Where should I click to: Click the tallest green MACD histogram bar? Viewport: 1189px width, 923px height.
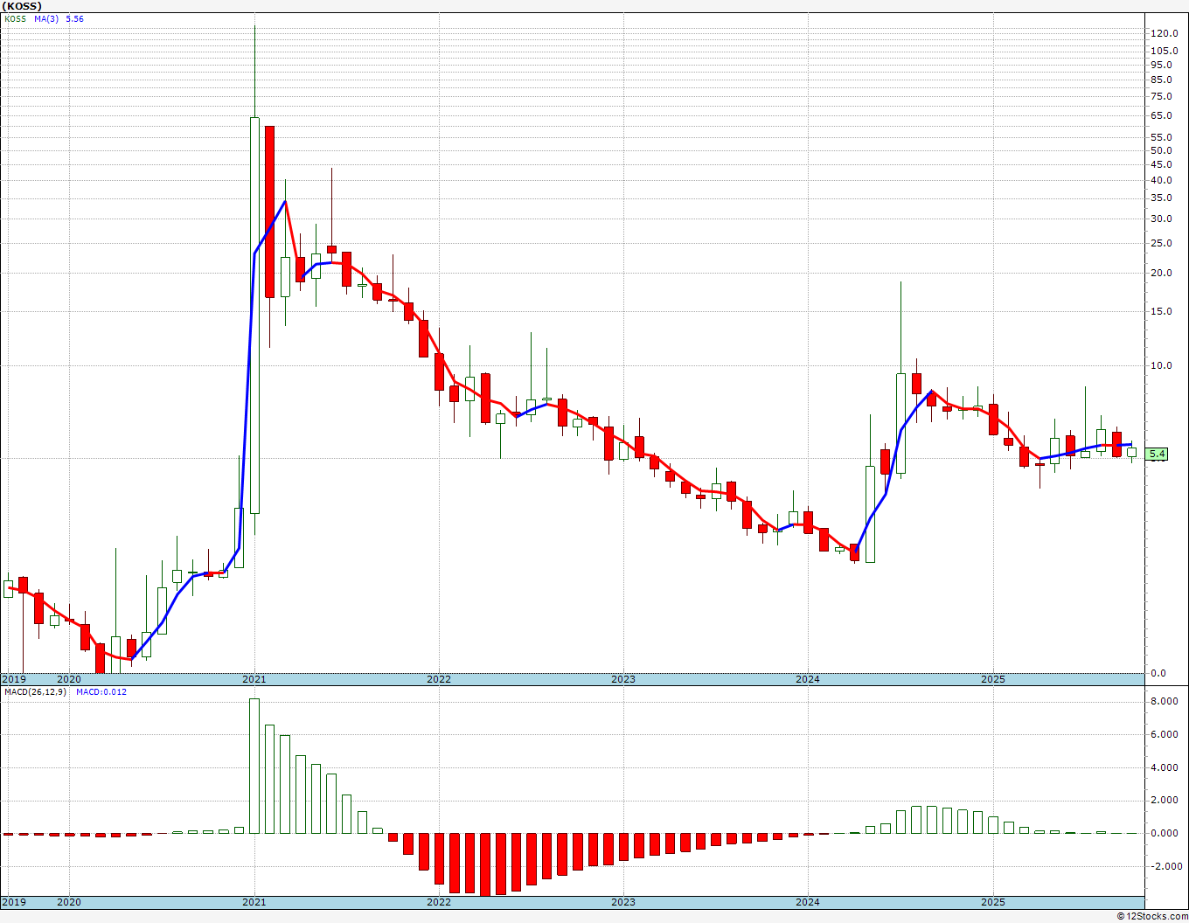pos(254,766)
